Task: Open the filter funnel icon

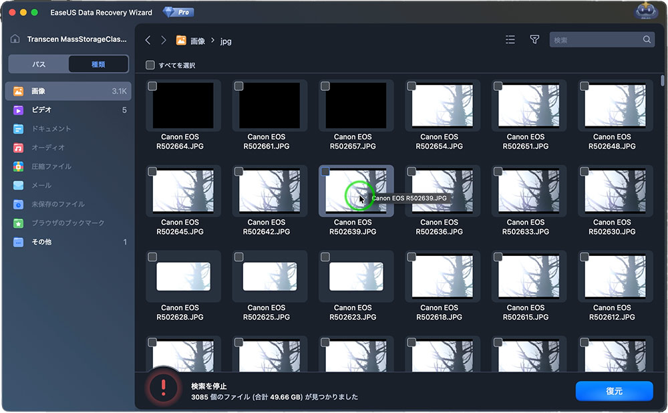Action: 534,40
